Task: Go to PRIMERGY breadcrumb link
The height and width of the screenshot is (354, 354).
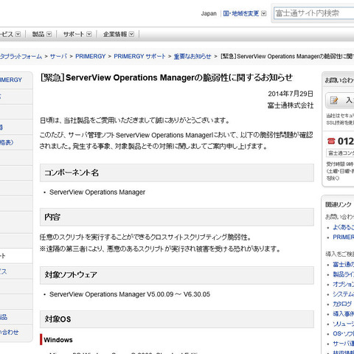Action: (91, 56)
